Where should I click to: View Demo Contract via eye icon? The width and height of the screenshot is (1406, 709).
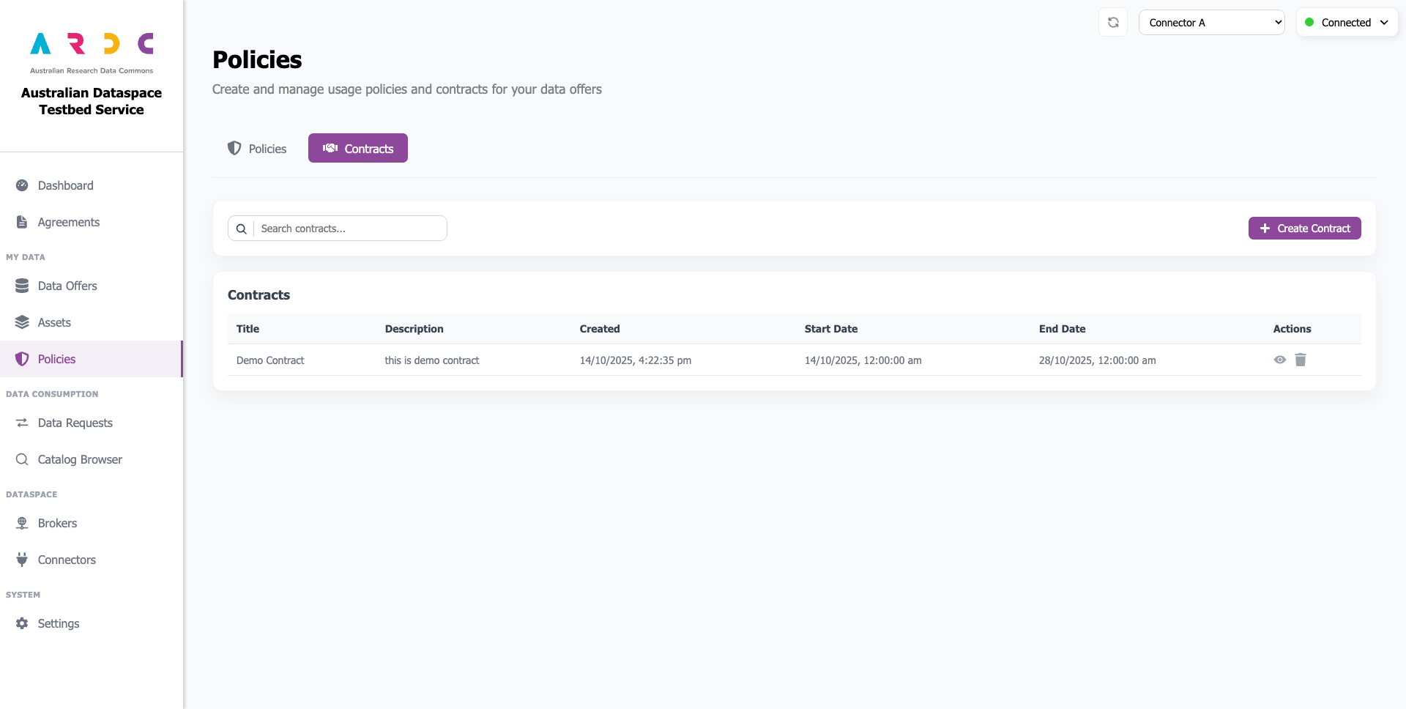(x=1279, y=360)
